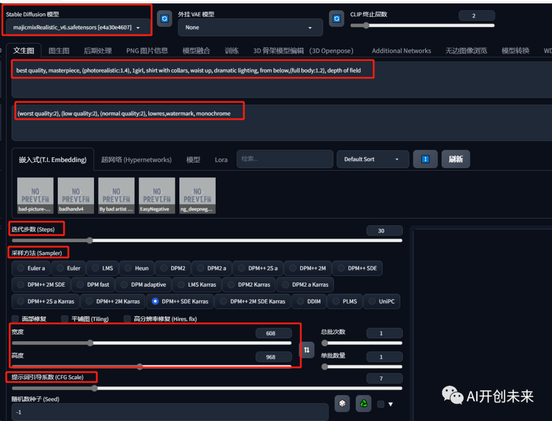
Task: Select the PLMS sampler
Action: click(344, 301)
